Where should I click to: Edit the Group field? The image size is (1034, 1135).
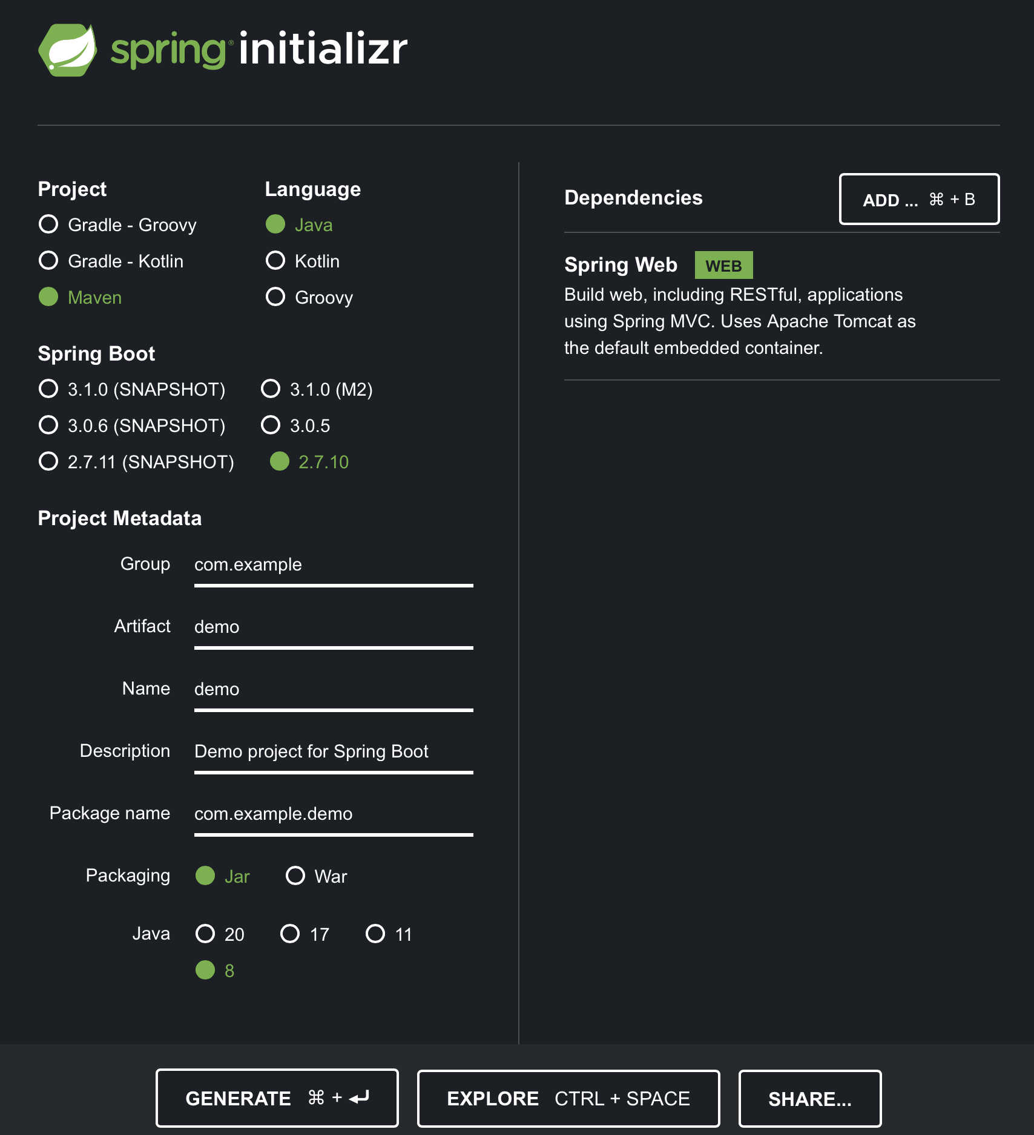[334, 565]
